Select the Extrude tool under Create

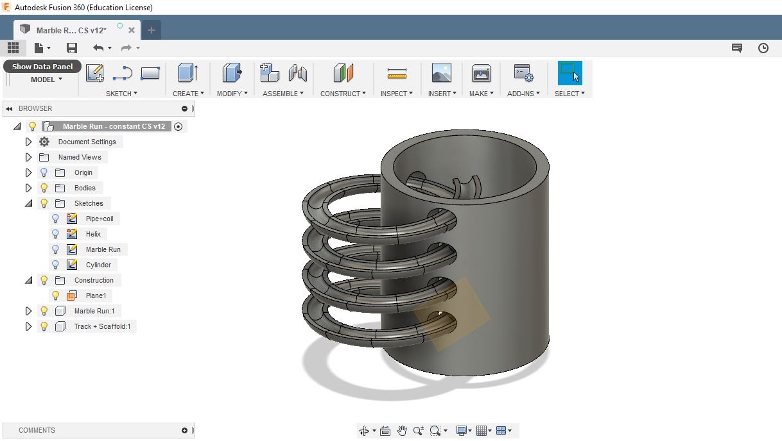click(187, 73)
